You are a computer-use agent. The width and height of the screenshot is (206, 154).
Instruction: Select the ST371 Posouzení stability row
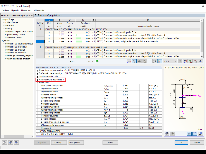[x=118, y=42]
